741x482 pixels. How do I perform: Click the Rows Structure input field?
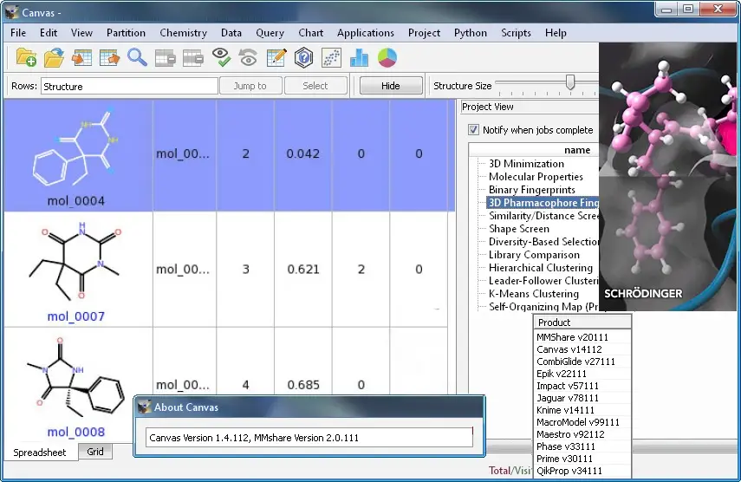click(129, 86)
